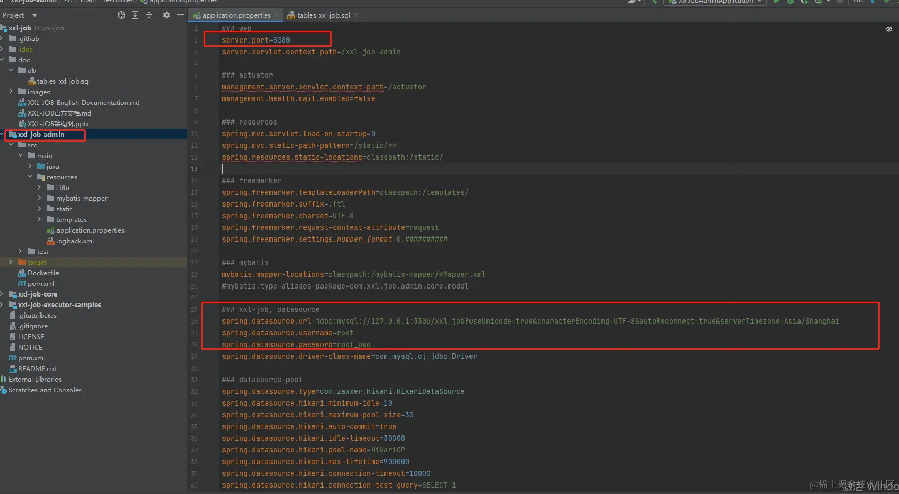Expand the images folder

(11, 92)
